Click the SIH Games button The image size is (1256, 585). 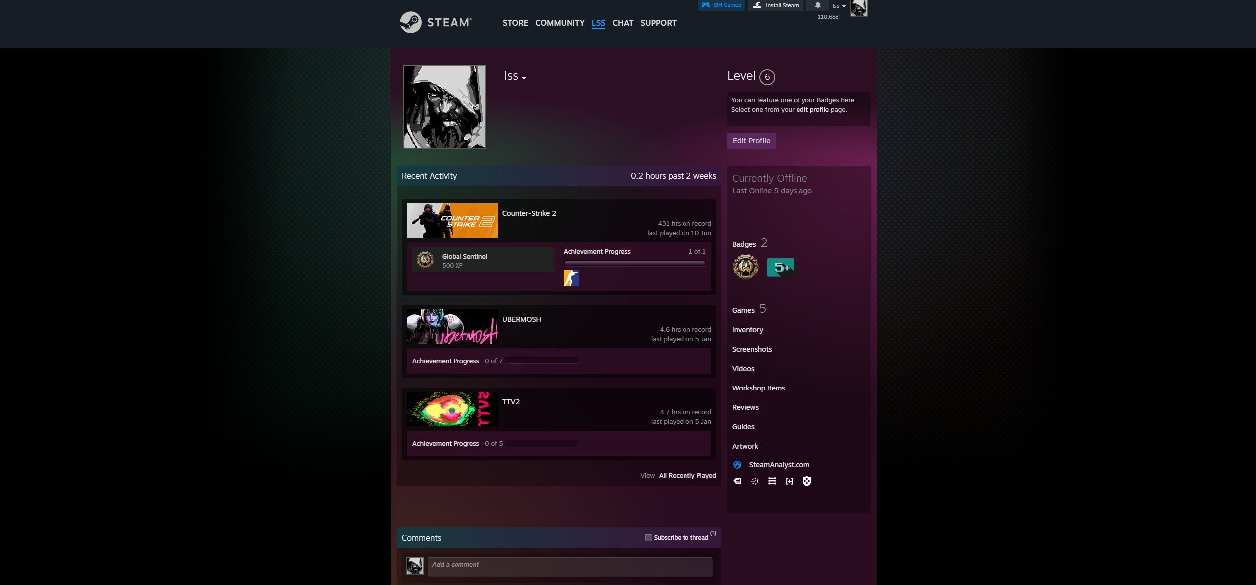click(x=721, y=5)
